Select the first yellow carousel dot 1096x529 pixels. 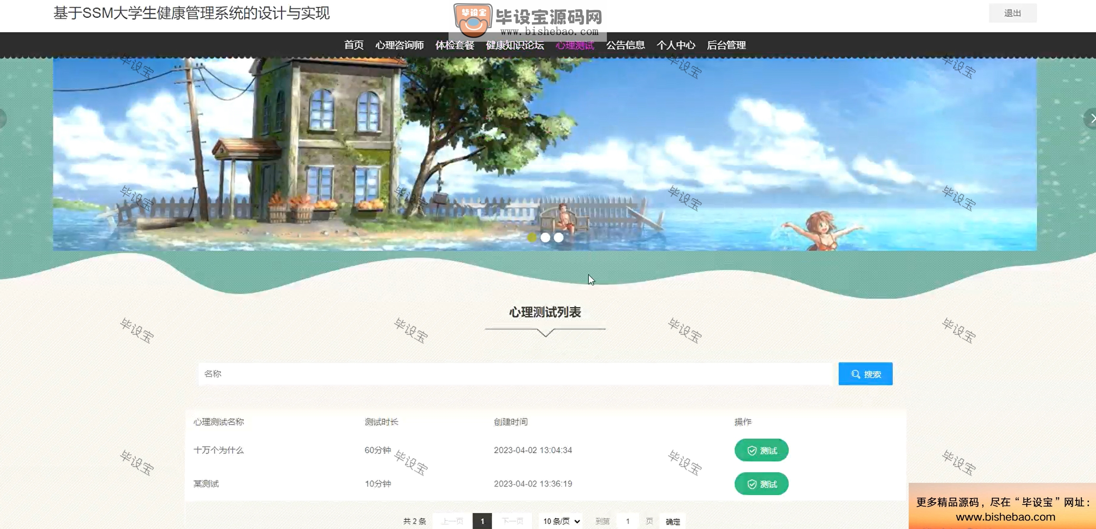click(531, 238)
